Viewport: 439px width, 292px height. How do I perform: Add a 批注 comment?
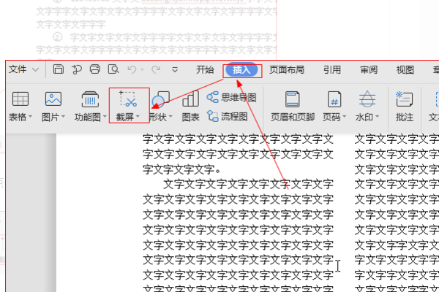(x=405, y=106)
